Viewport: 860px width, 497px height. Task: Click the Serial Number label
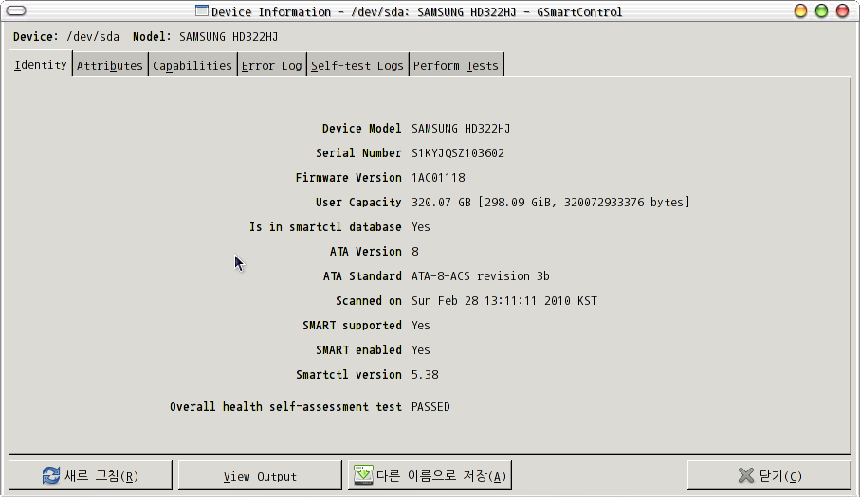coord(358,153)
